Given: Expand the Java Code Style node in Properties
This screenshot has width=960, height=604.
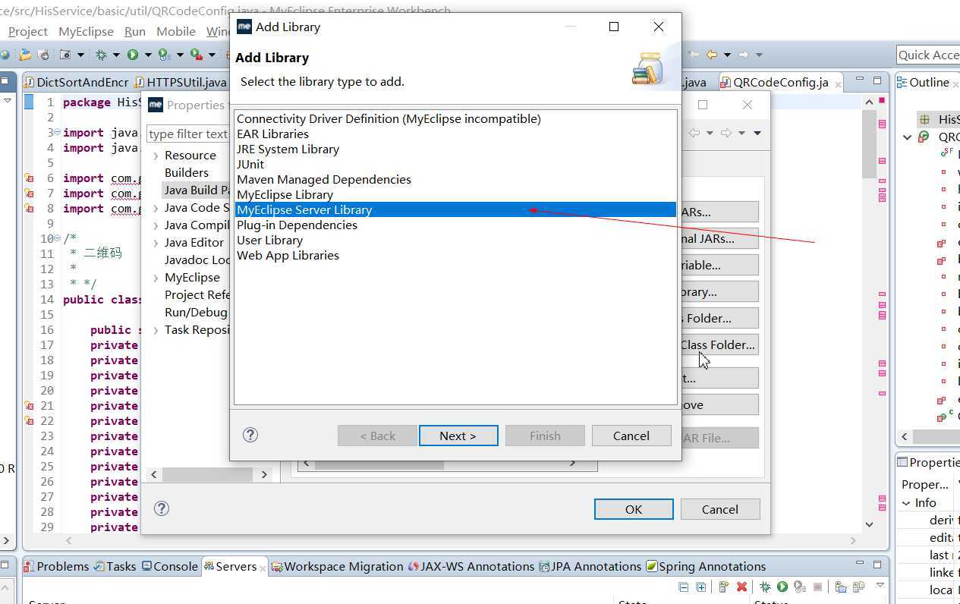Looking at the screenshot, I should pos(156,208).
